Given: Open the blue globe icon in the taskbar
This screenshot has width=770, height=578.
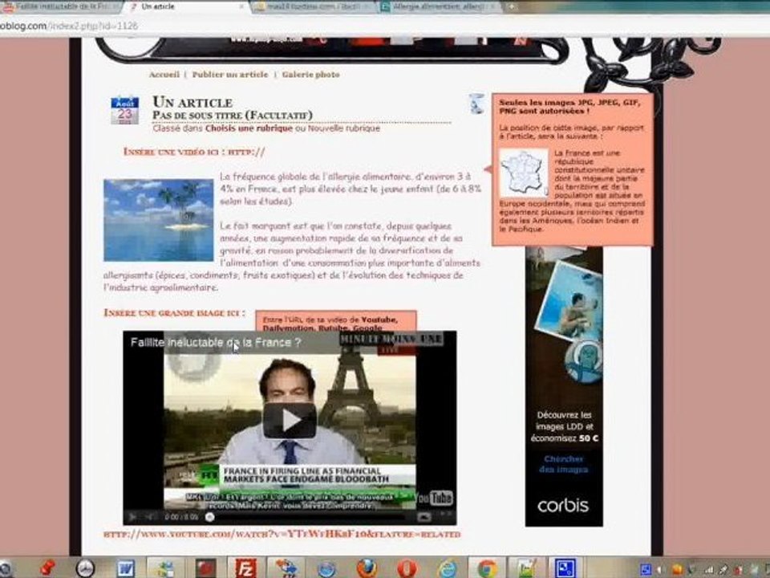Looking at the screenshot, I should coord(326,569).
